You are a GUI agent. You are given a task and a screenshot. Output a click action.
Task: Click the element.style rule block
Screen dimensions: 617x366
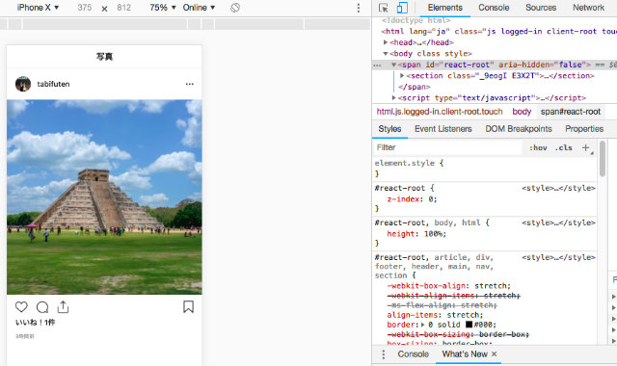(484, 168)
